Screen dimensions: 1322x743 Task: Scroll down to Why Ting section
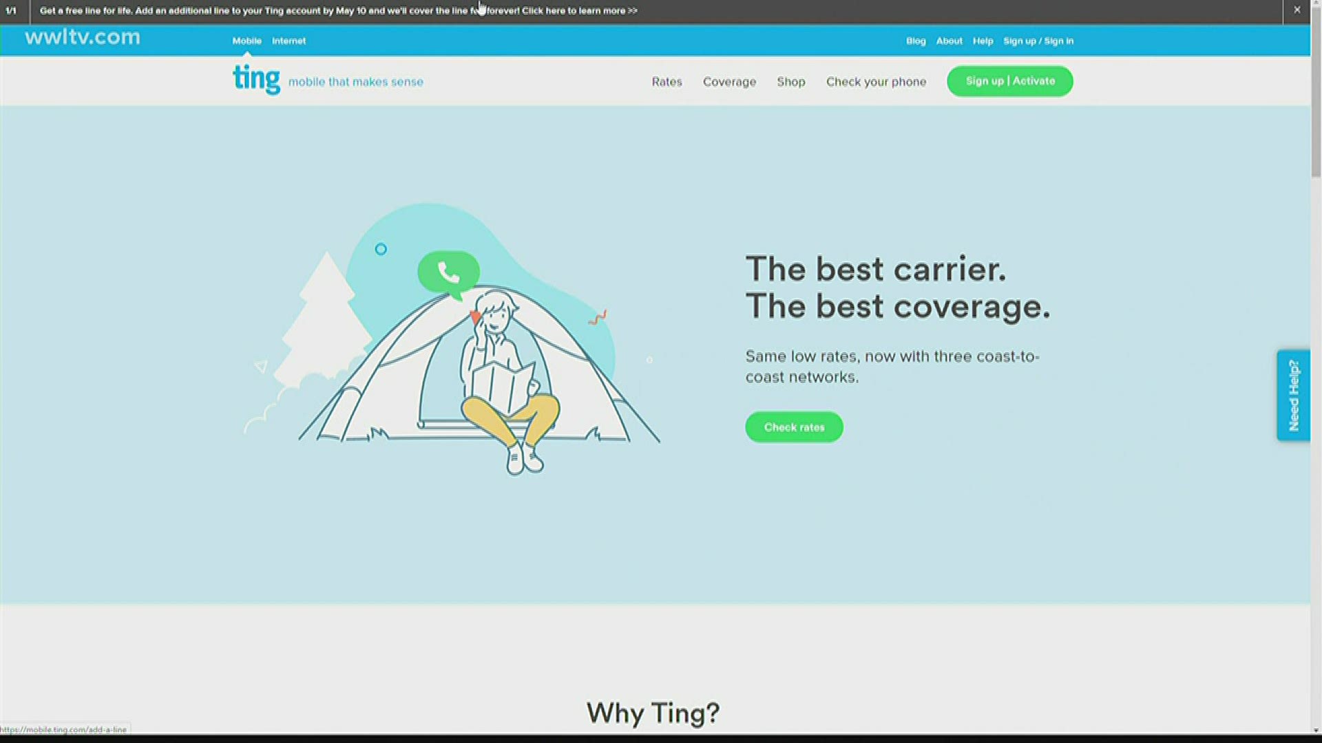coord(652,713)
